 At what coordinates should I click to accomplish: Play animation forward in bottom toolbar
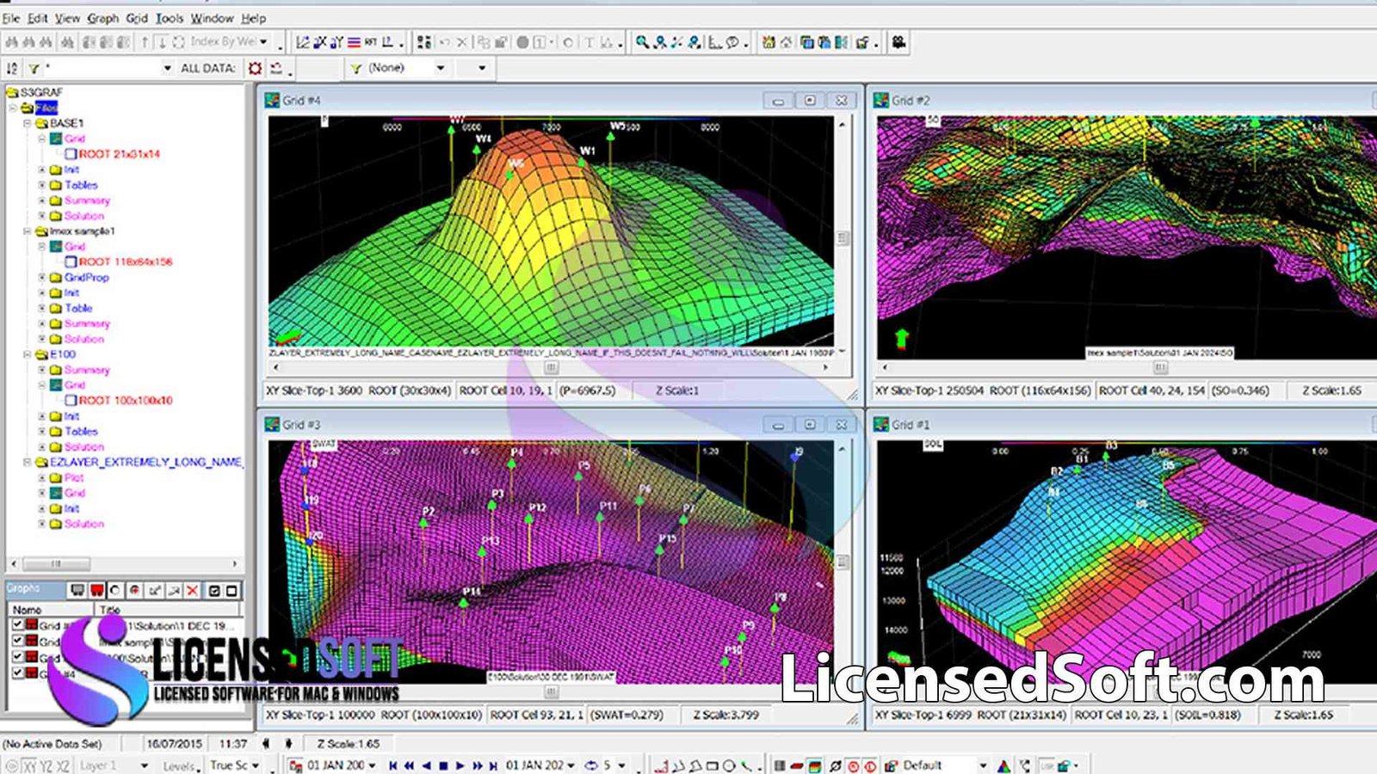[460, 765]
